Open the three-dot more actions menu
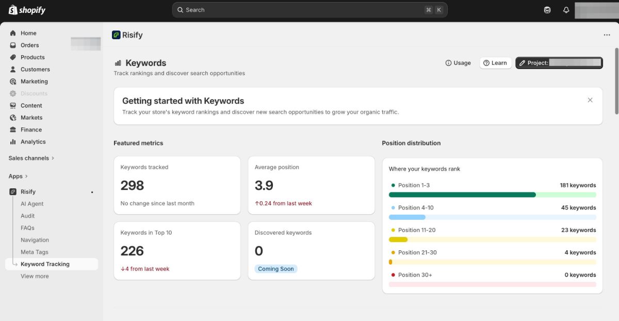619x321 pixels. [607, 35]
